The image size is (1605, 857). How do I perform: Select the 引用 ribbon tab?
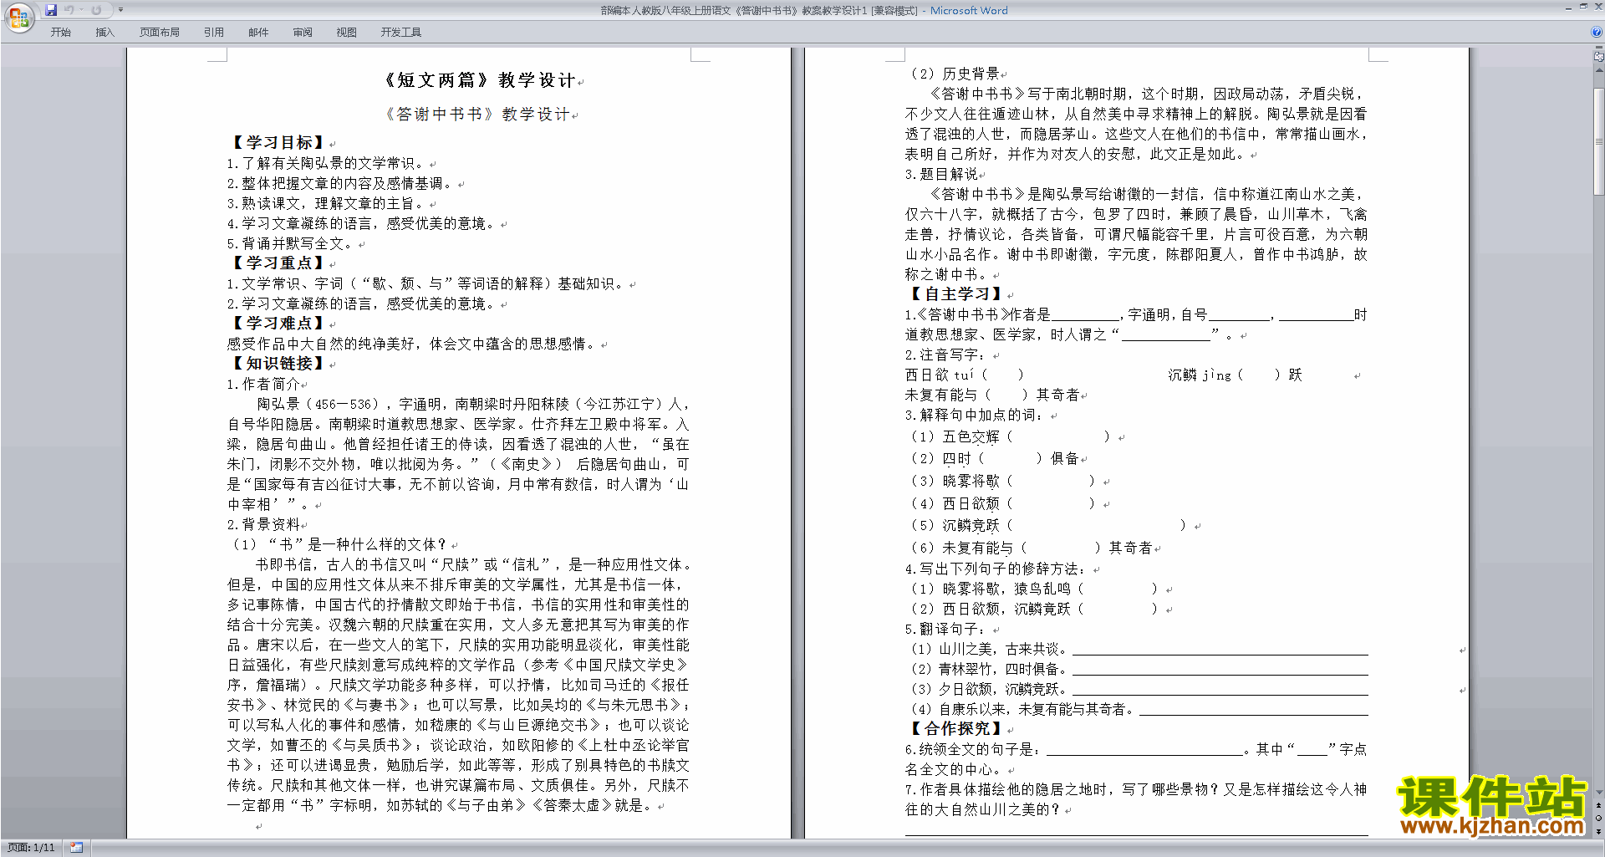coord(214,33)
